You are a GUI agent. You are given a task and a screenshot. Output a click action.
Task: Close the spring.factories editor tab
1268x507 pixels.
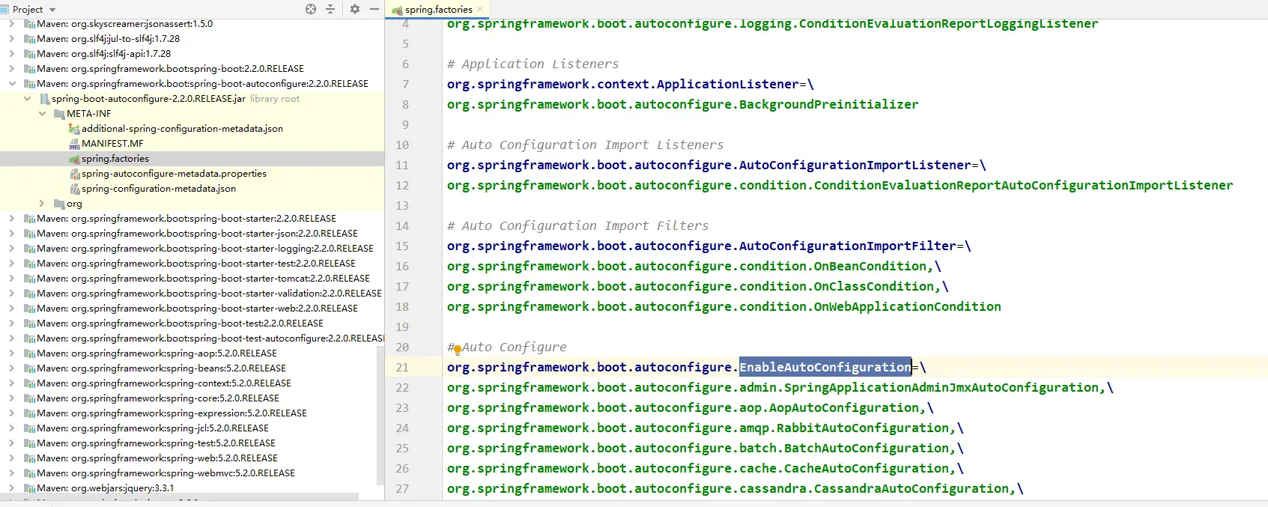click(480, 9)
